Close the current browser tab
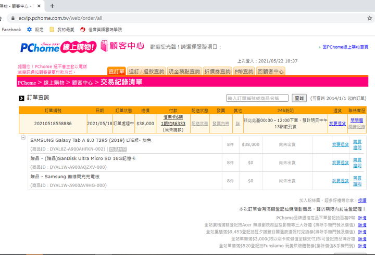The height and width of the screenshot is (255, 375). 39,6
